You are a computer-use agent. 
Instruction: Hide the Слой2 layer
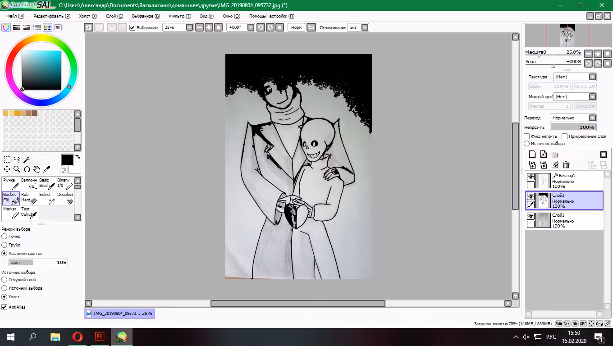(531, 196)
